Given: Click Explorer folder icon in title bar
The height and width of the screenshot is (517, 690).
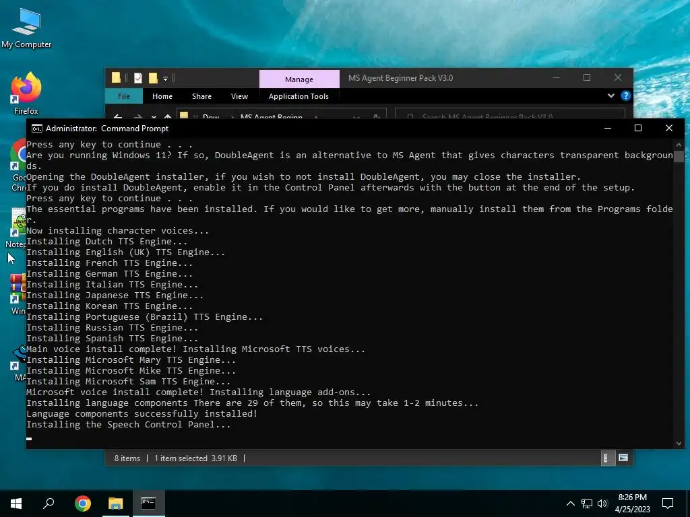Looking at the screenshot, I should (x=116, y=78).
